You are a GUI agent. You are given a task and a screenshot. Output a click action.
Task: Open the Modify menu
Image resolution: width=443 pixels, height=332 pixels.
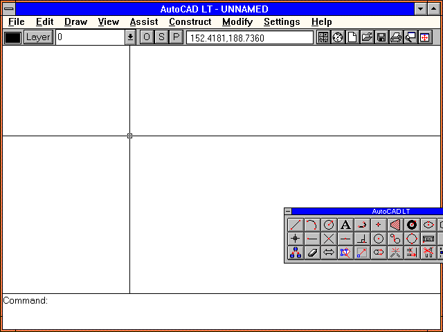[237, 22]
